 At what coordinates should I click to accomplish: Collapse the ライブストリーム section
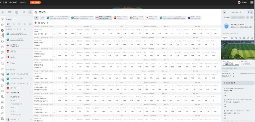237,34
